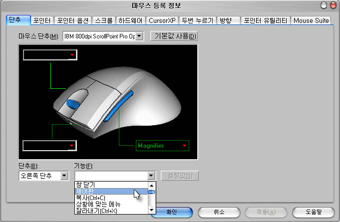Image resolution: width=340 pixels, height=222 pixels.
Task: Go to the 하드웨어 tab
Action: coord(130,20)
